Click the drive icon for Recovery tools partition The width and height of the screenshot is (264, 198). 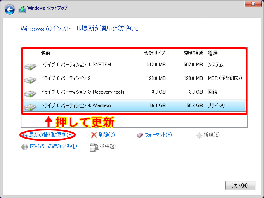[x=30, y=94]
